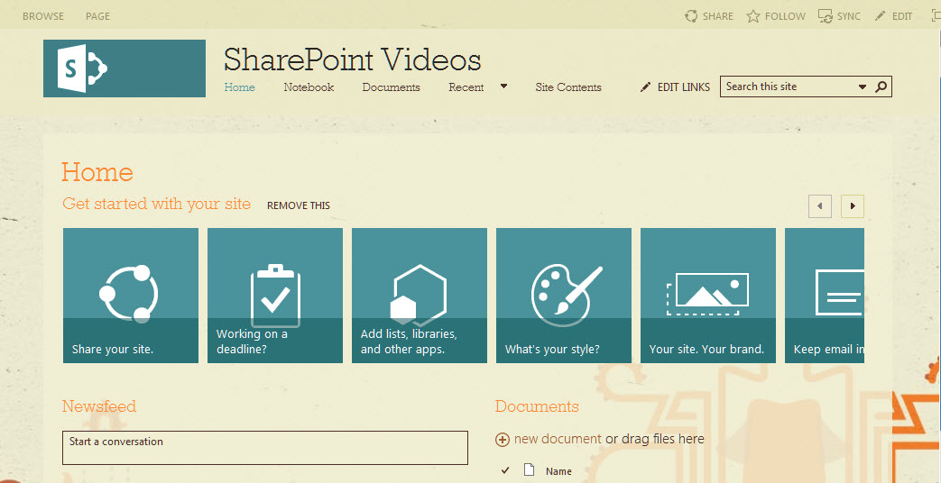Open the Share your site tile
Image resolution: width=941 pixels, height=483 pixels.
131,296
